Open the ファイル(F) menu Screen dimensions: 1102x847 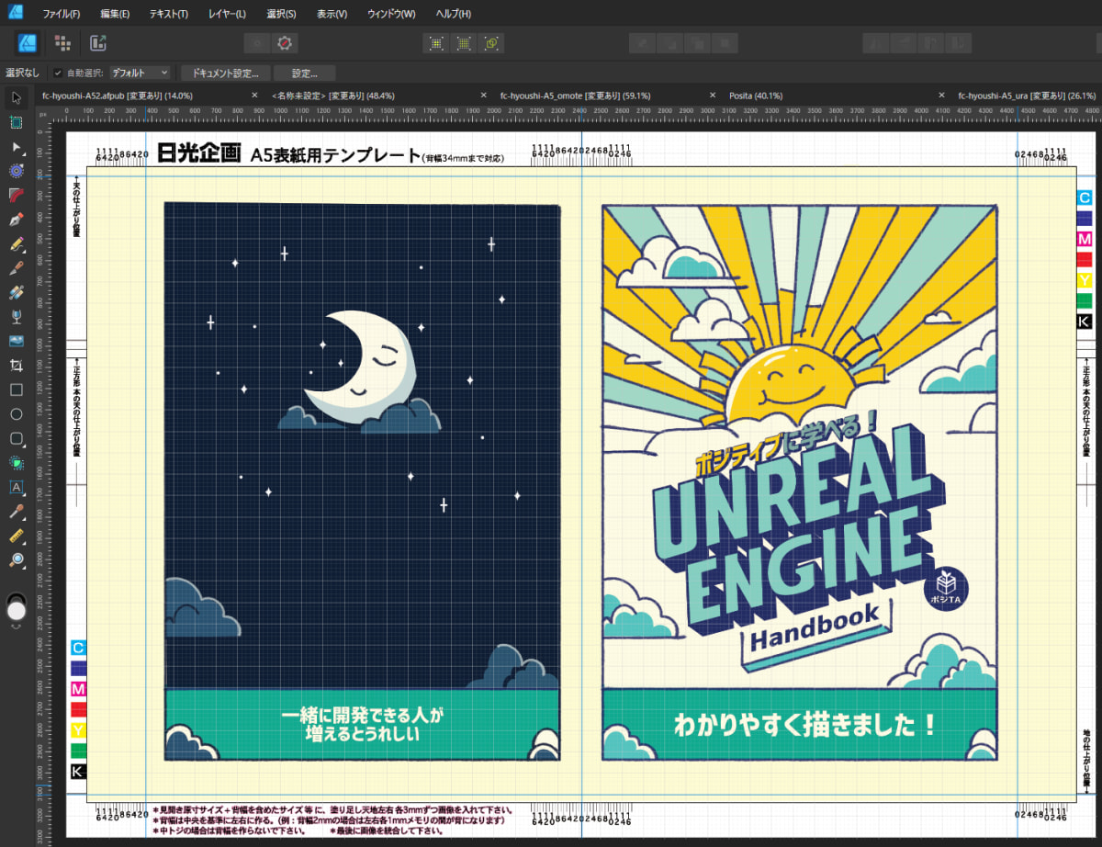(x=61, y=14)
